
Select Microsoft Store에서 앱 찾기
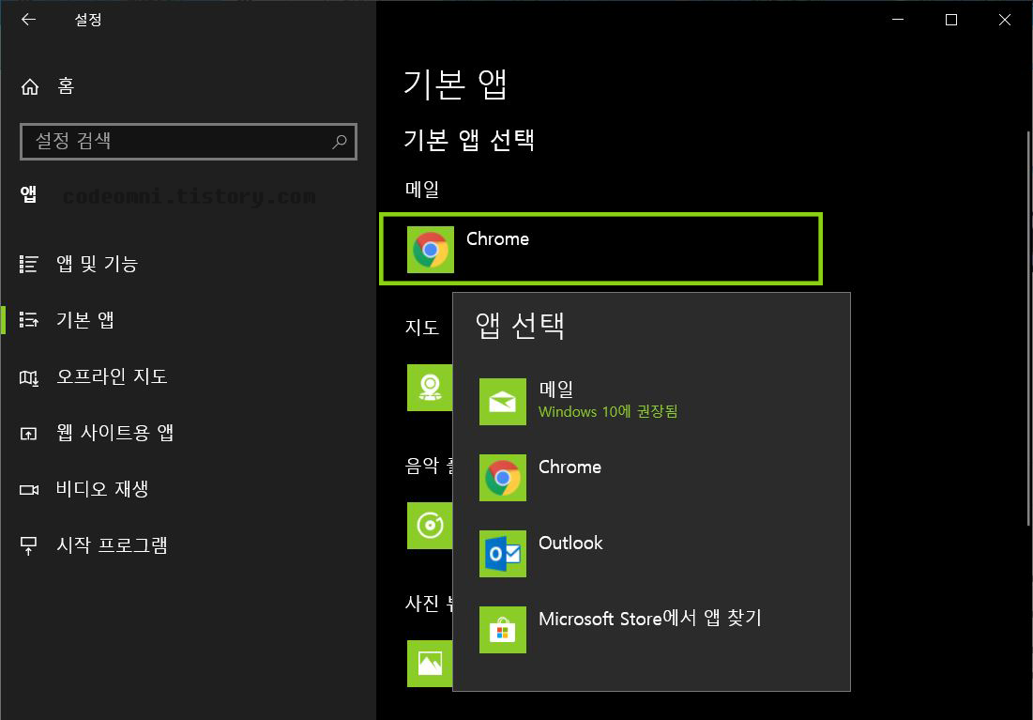(x=651, y=630)
